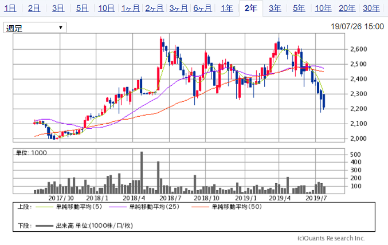Image resolution: width=388 pixels, height=245 pixels.
Task: Click the Quants Research Inc. credit
Action: [331, 238]
